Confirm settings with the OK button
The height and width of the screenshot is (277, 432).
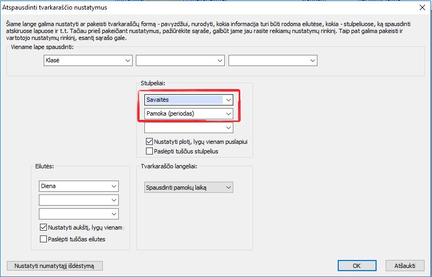coord(357,266)
